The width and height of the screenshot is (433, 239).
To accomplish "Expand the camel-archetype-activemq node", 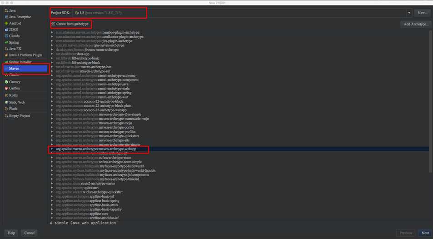I will click(x=52, y=75).
